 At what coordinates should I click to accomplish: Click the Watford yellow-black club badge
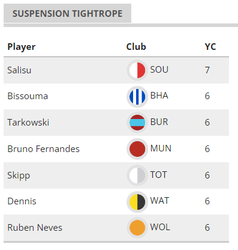point(137,202)
